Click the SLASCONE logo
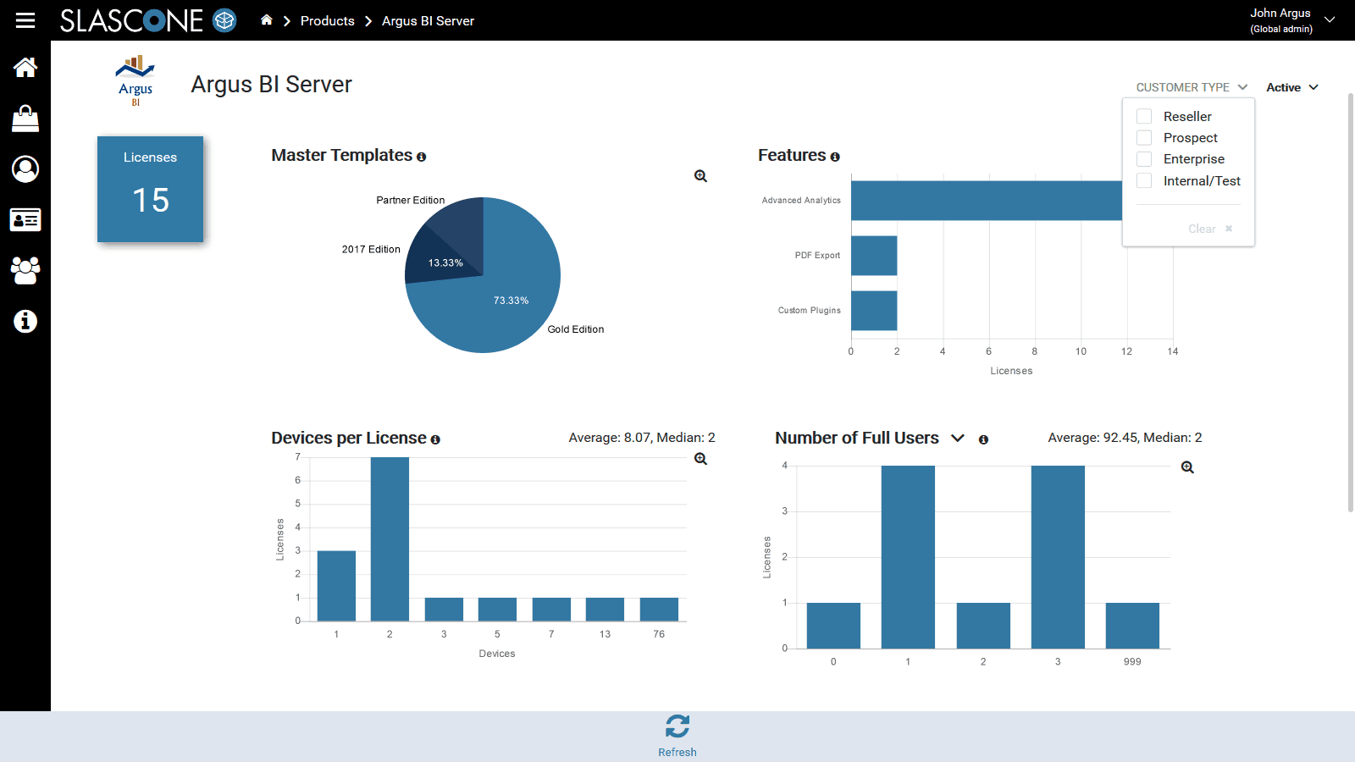1355x762 pixels. click(147, 20)
